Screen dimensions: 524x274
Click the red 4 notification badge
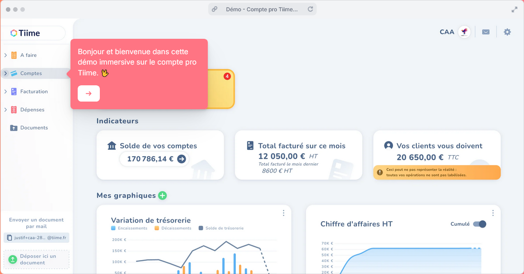(x=227, y=76)
